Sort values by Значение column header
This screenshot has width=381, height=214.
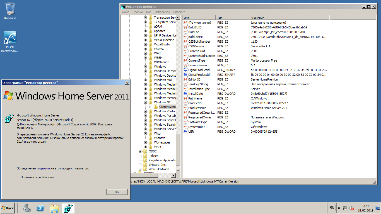coord(289,18)
